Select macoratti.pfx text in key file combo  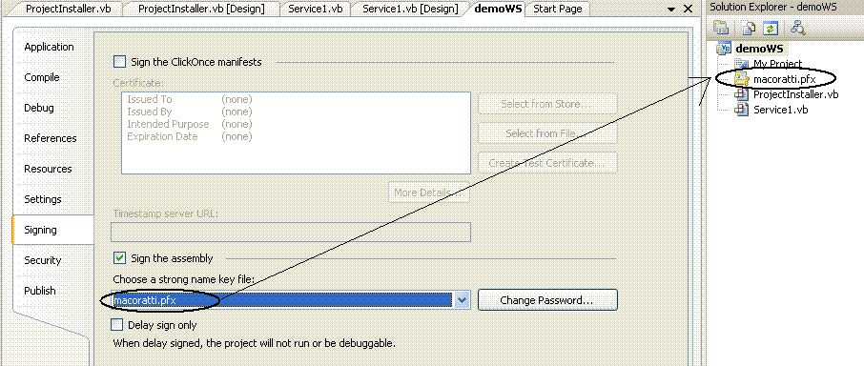pos(144,300)
